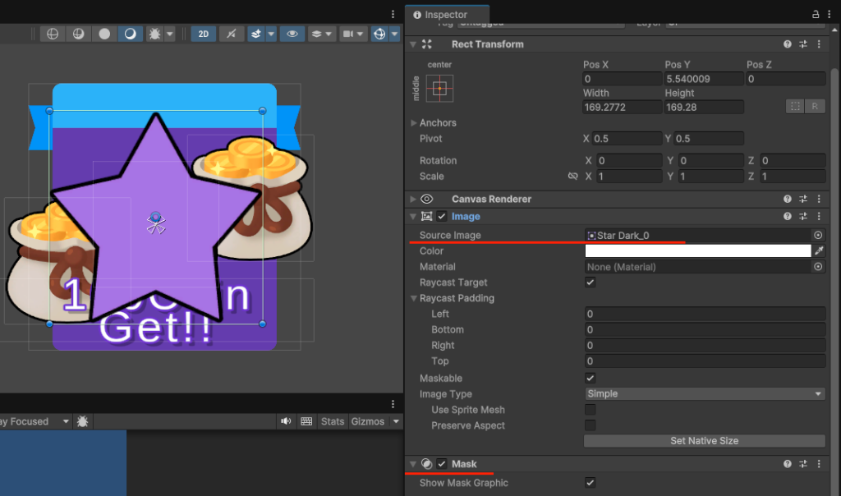This screenshot has height=496, width=841.
Task: Open Image component three-dot menu
Action: click(819, 216)
